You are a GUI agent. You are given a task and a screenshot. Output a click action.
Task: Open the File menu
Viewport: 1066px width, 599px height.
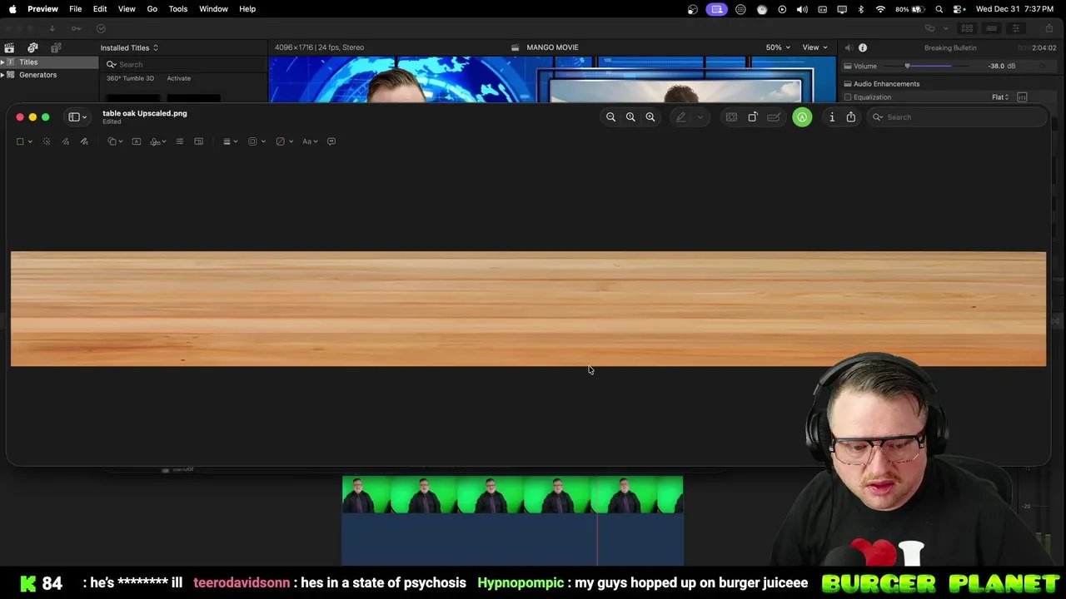point(75,9)
